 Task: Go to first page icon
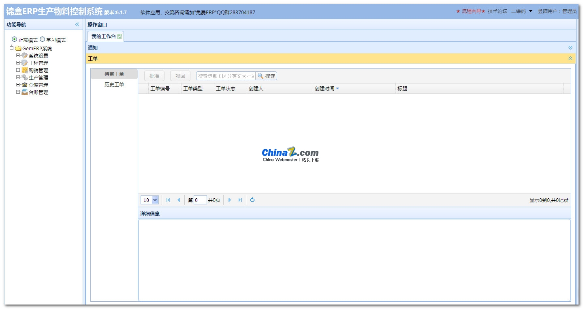pyautogui.click(x=168, y=200)
